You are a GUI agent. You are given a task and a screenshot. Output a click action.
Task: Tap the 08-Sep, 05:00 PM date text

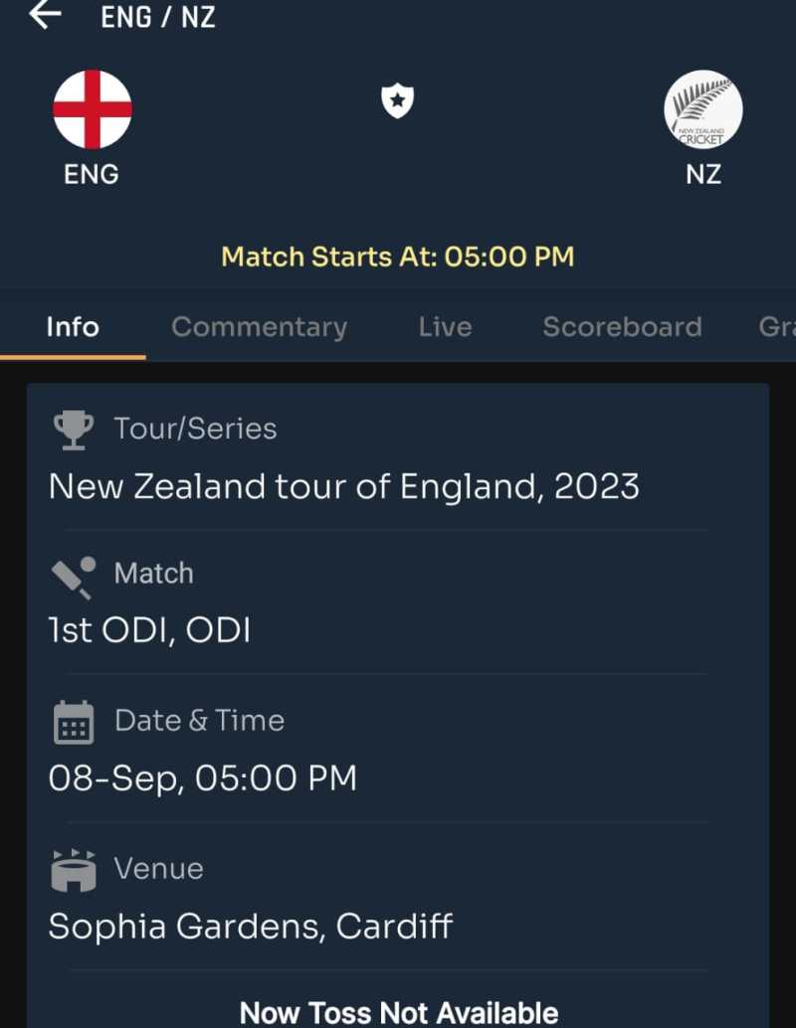202,778
